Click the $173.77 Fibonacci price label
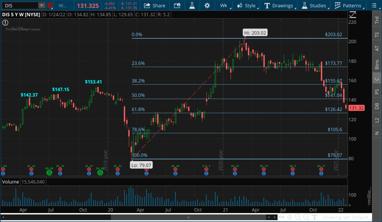Image resolution: width=382 pixels, height=222 pixels. coord(334,63)
